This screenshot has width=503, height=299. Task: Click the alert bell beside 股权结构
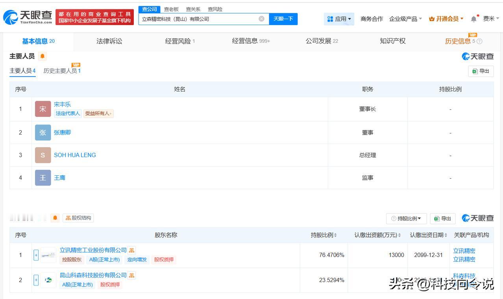pos(55,218)
